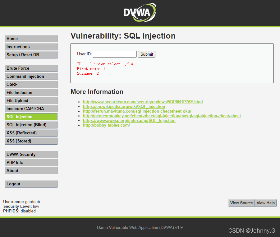This screenshot has height=237, width=280.
Task: Click the 'Security Level: low' text
Action: [21, 206]
